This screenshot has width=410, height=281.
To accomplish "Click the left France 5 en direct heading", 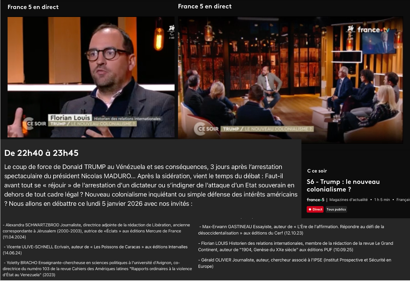I will point(33,7).
